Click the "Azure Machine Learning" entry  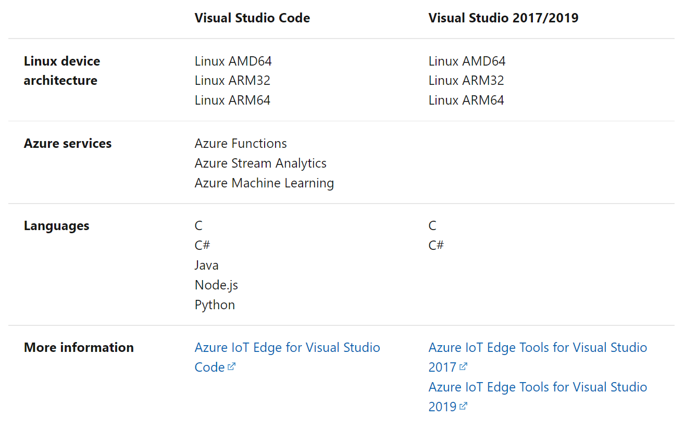point(264,183)
